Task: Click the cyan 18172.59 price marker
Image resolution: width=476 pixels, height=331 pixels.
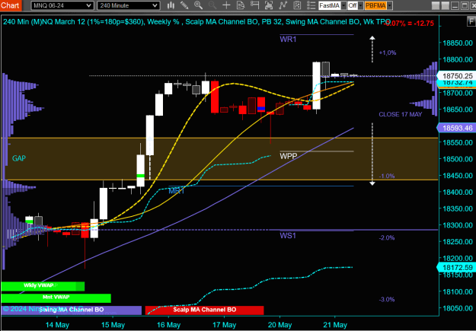Action: coord(456,268)
